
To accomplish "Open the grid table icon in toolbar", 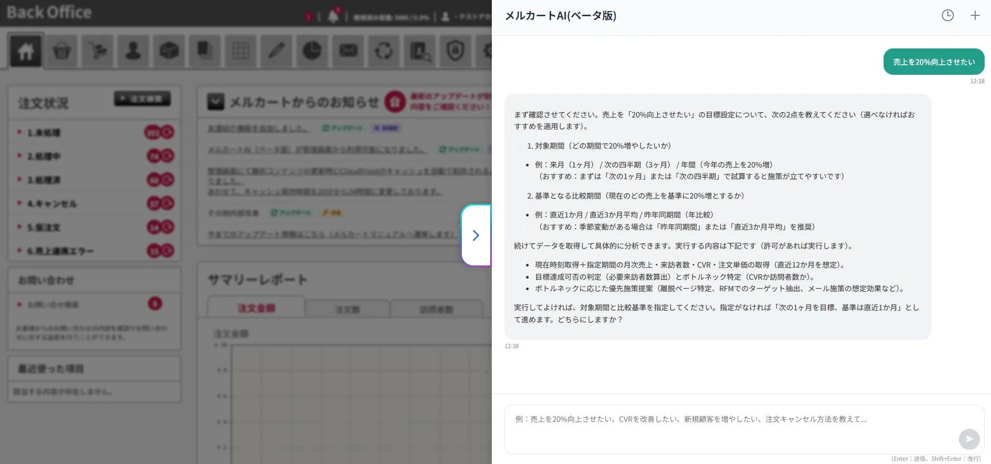I will click(x=241, y=51).
